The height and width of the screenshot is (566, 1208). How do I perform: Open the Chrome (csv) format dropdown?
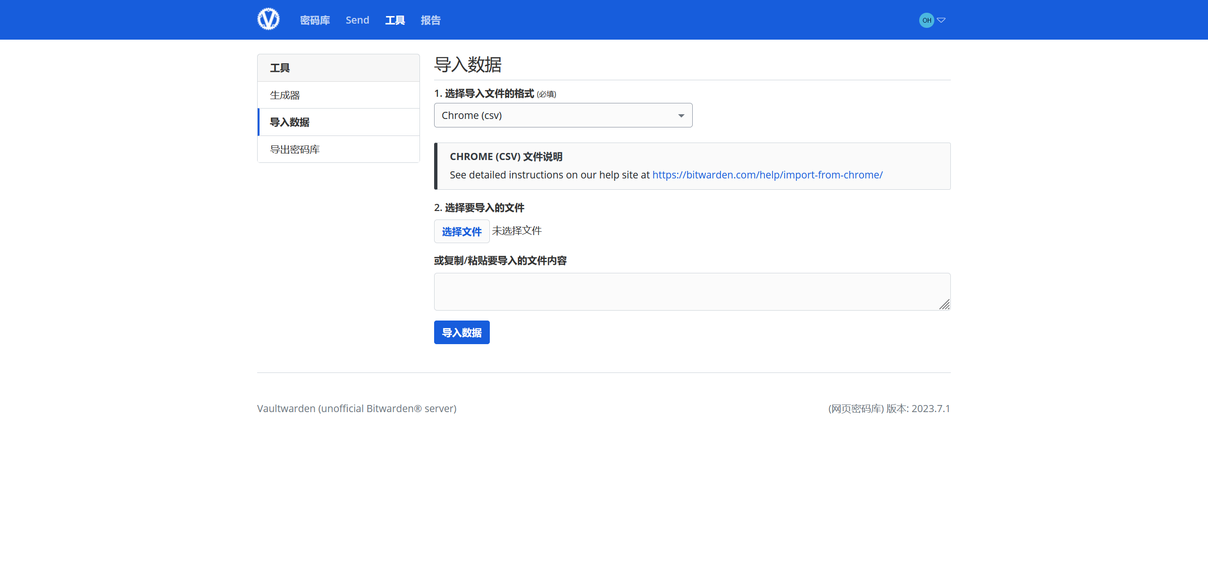[x=563, y=115]
